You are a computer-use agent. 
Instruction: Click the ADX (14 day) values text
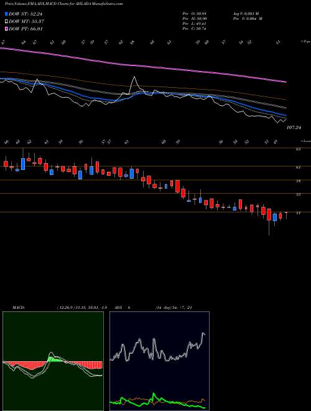click(x=174, y=308)
